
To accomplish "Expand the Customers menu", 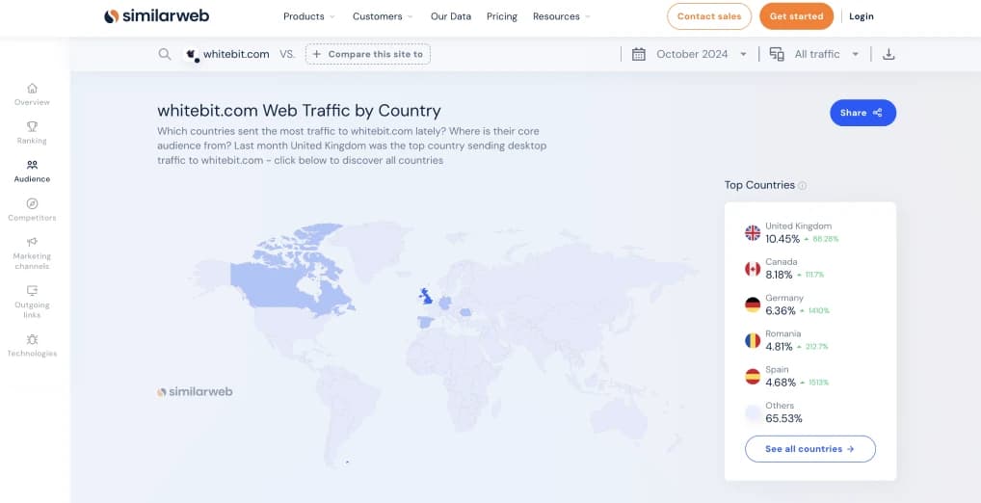I will coord(383,16).
